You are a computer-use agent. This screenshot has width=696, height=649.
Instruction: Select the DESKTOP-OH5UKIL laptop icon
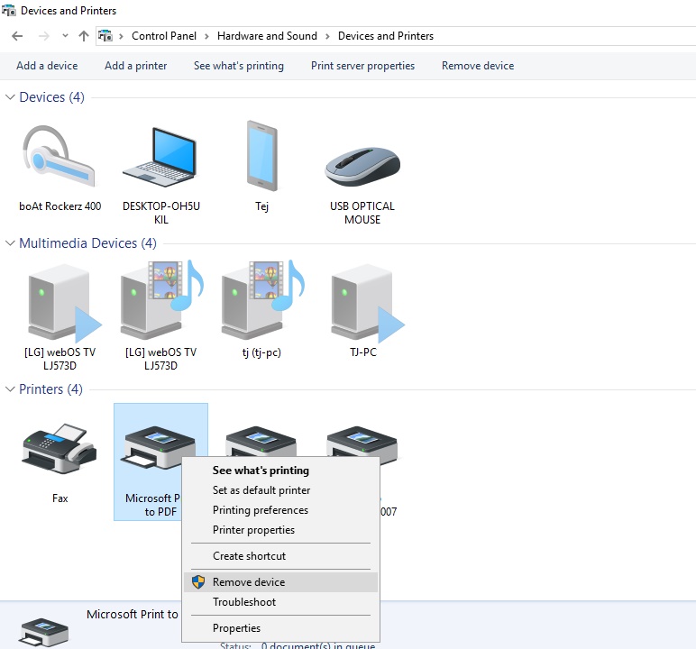(160, 158)
